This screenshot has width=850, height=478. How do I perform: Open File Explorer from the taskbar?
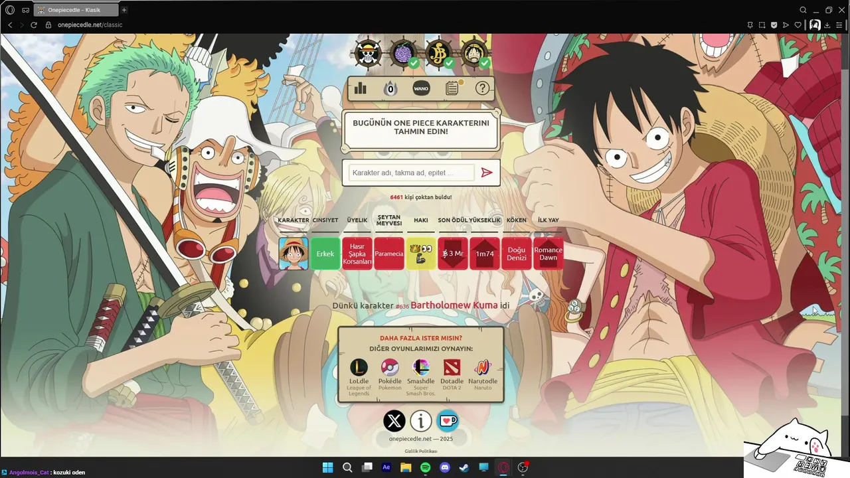click(x=406, y=467)
